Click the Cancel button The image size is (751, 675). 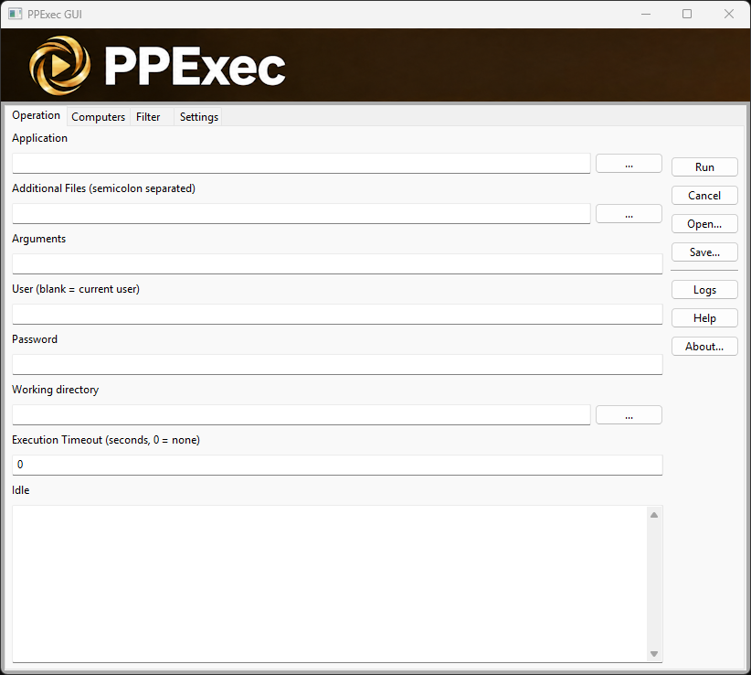[x=704, y=196]
